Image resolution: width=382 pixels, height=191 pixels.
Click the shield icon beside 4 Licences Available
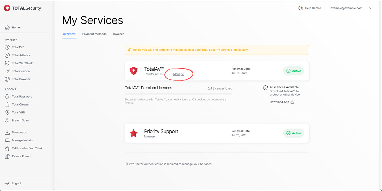(265, 88)
